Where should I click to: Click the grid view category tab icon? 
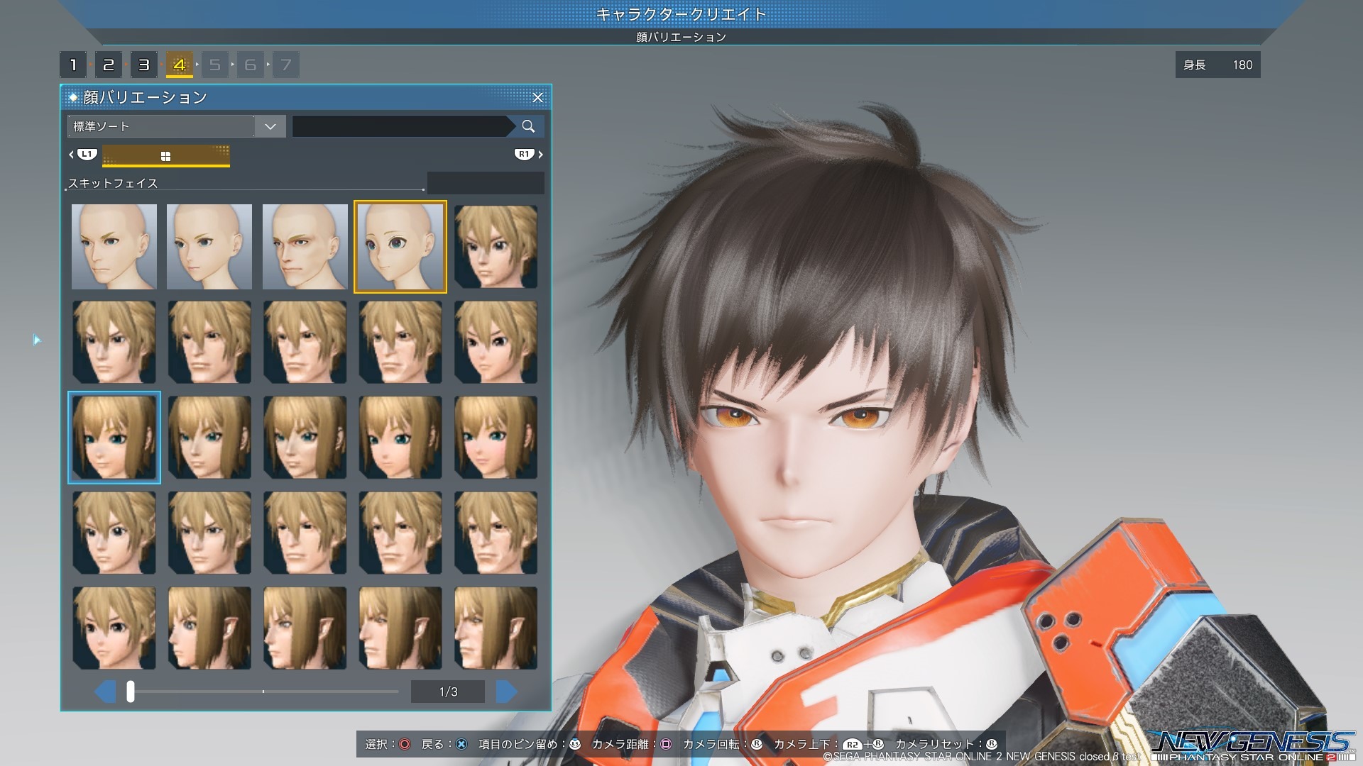(x=165, y=156)
